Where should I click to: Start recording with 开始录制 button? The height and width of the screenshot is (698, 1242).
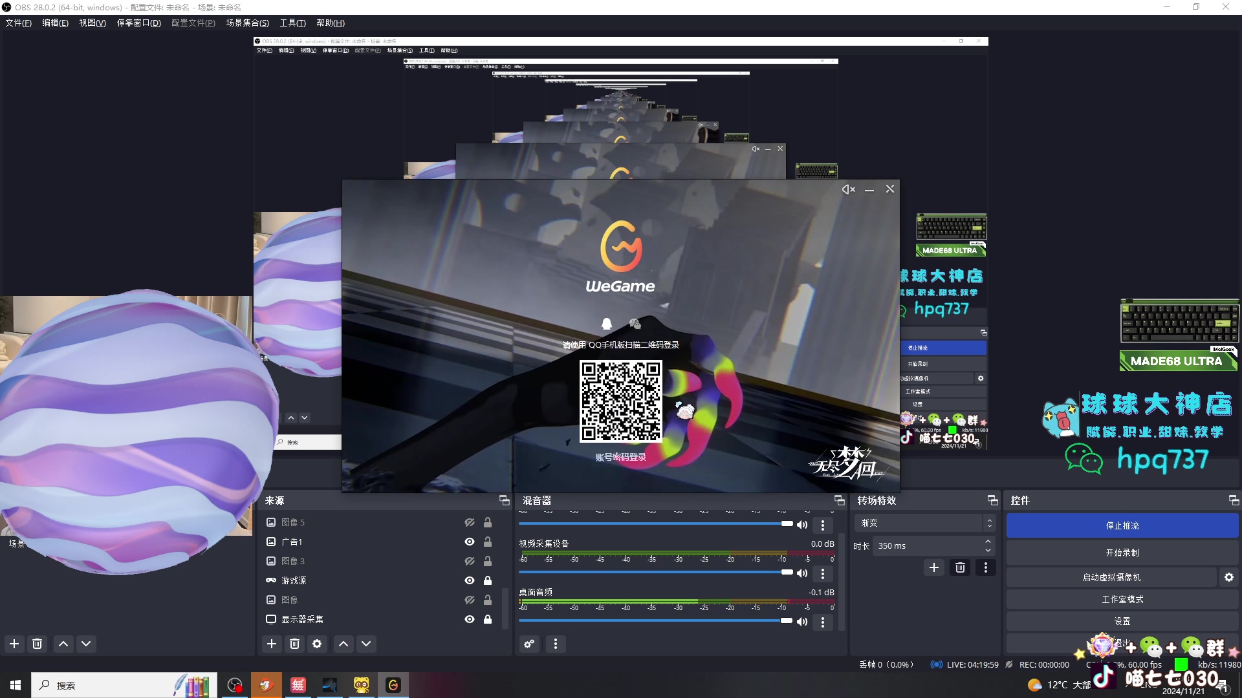click(x=1122, y=553)
